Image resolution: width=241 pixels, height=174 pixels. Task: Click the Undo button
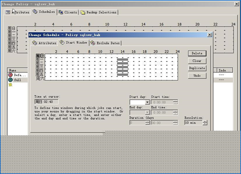[x=197, y=76]
